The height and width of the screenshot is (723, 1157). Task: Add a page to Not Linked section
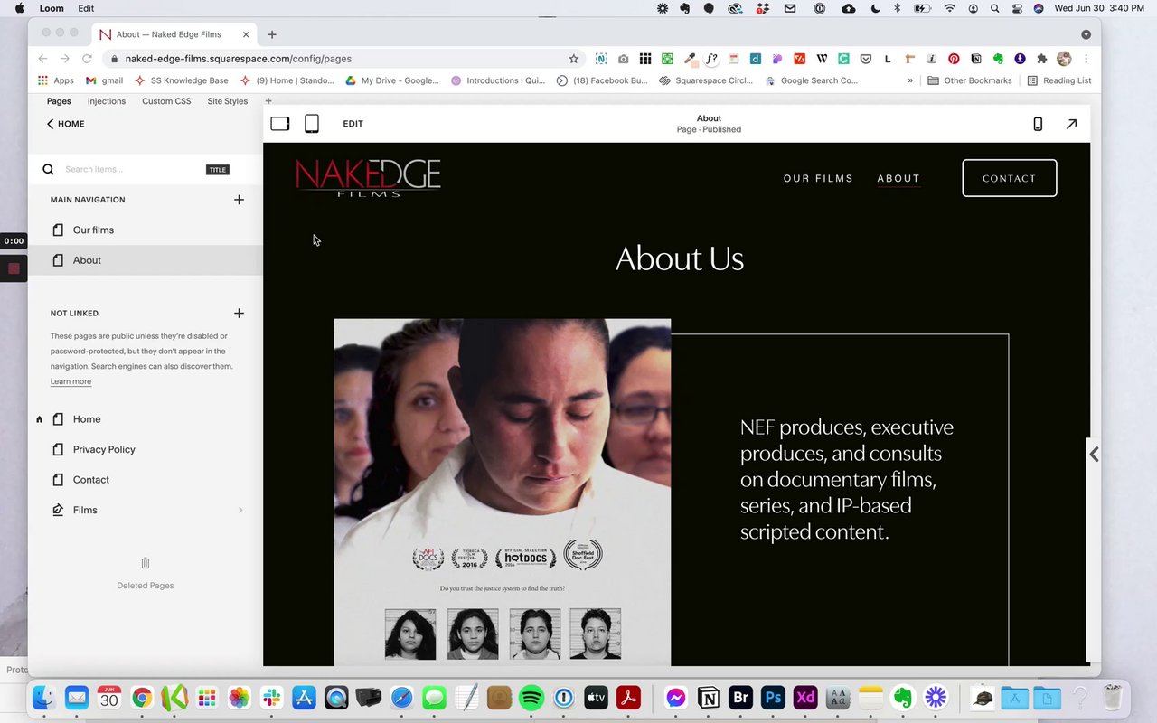click(239, 314)
